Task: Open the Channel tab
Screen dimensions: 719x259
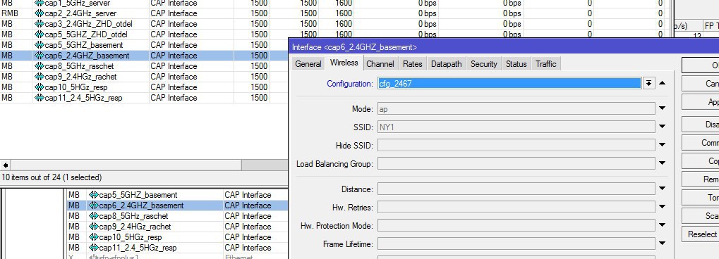Action: coord(380,64)
